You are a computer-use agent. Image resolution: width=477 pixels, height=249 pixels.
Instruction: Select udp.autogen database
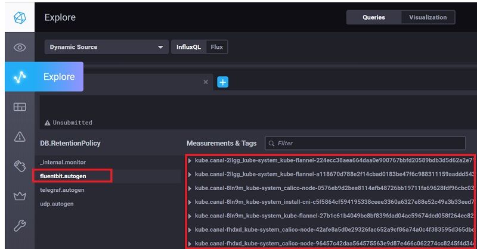(x=57, y=204)
